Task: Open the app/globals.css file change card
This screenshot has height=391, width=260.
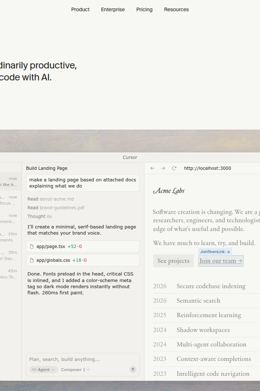Action: (x=83, y=260)
